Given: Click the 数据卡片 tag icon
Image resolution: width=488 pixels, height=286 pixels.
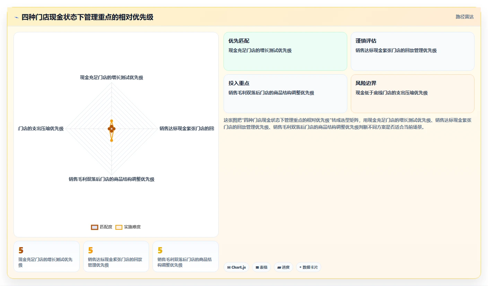Looking at the screenshot, I should (300, 268).
